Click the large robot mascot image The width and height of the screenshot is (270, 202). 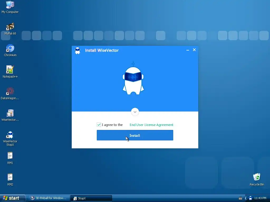133,78
